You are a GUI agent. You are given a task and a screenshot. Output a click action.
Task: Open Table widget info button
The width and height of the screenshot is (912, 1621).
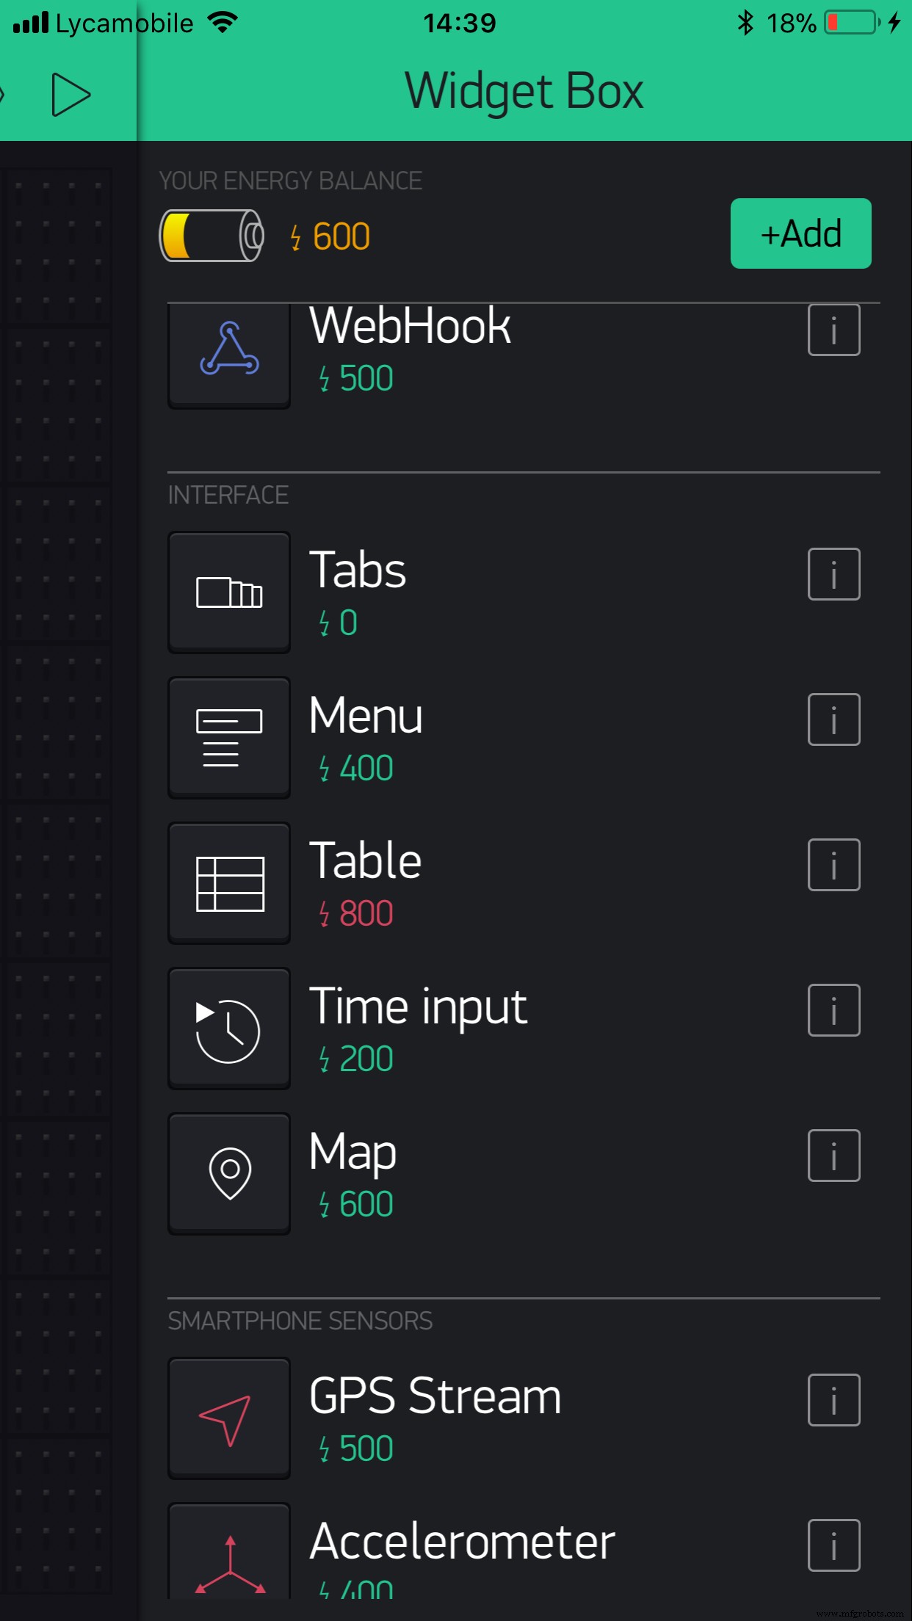click(x=833, y=865)
